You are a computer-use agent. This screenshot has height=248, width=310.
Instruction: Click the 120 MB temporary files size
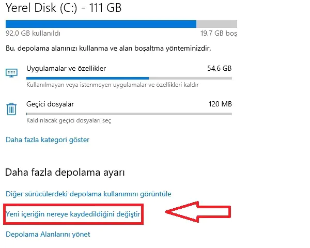[220, 104]
